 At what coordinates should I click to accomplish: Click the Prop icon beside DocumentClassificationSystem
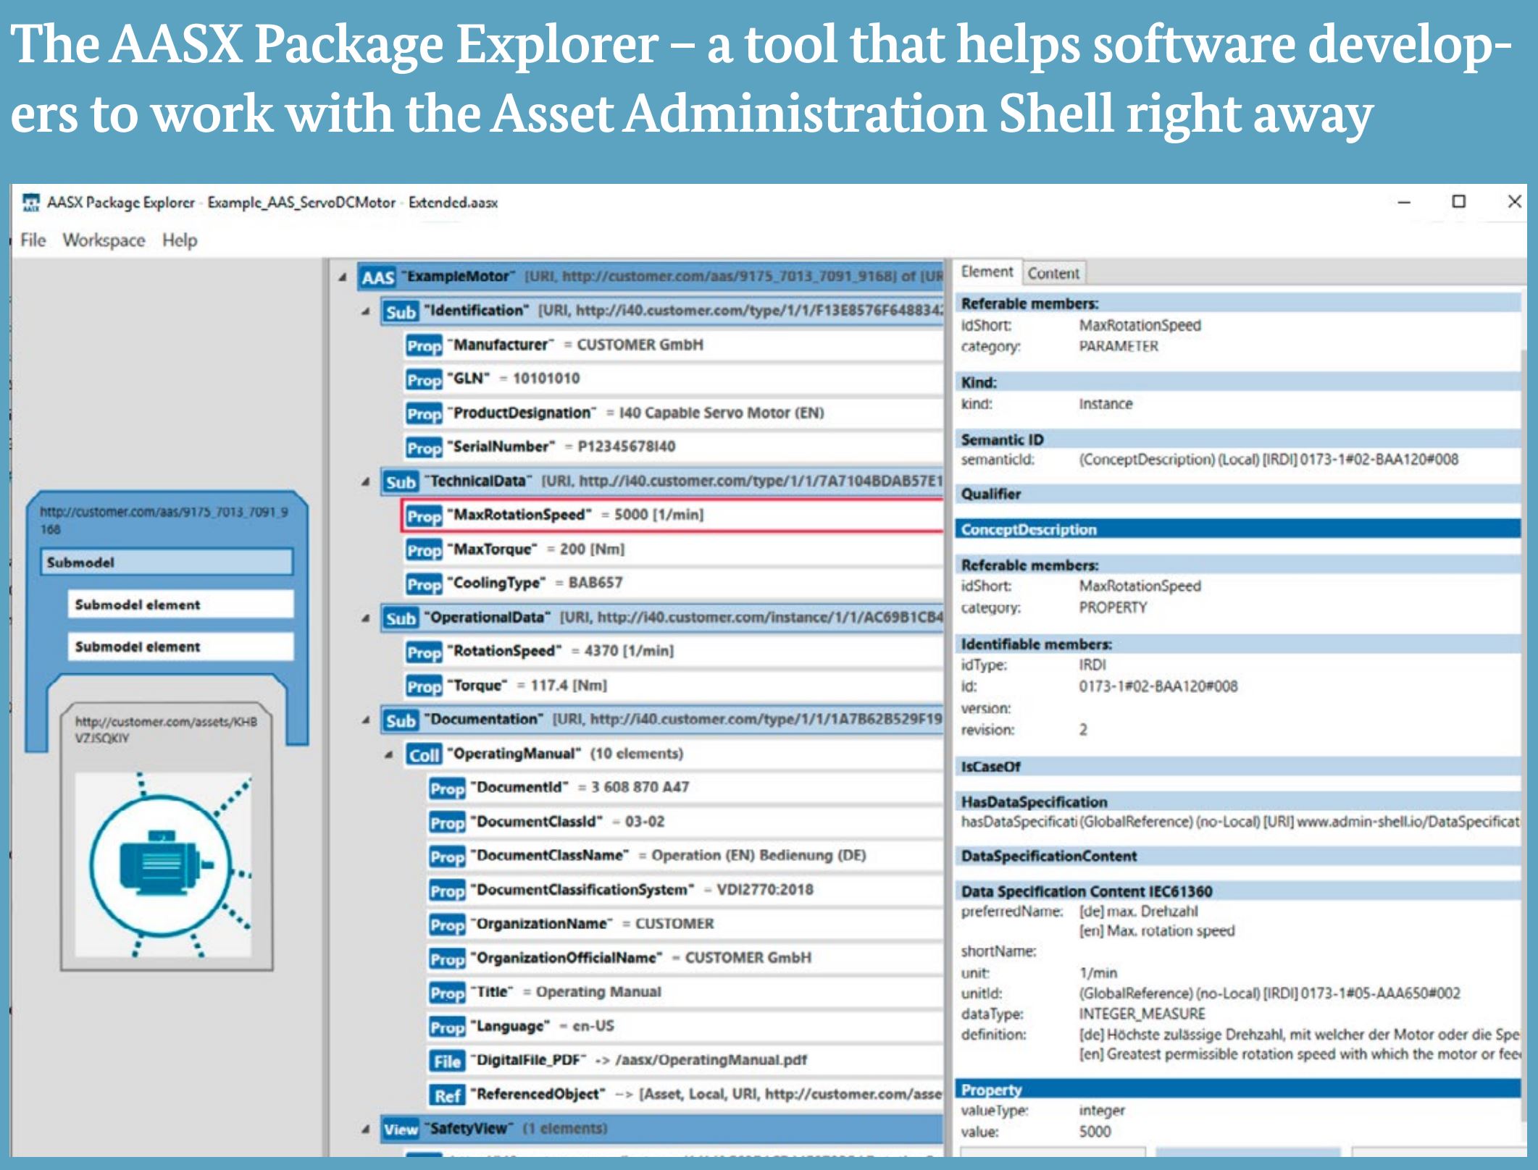pos(447,891)
